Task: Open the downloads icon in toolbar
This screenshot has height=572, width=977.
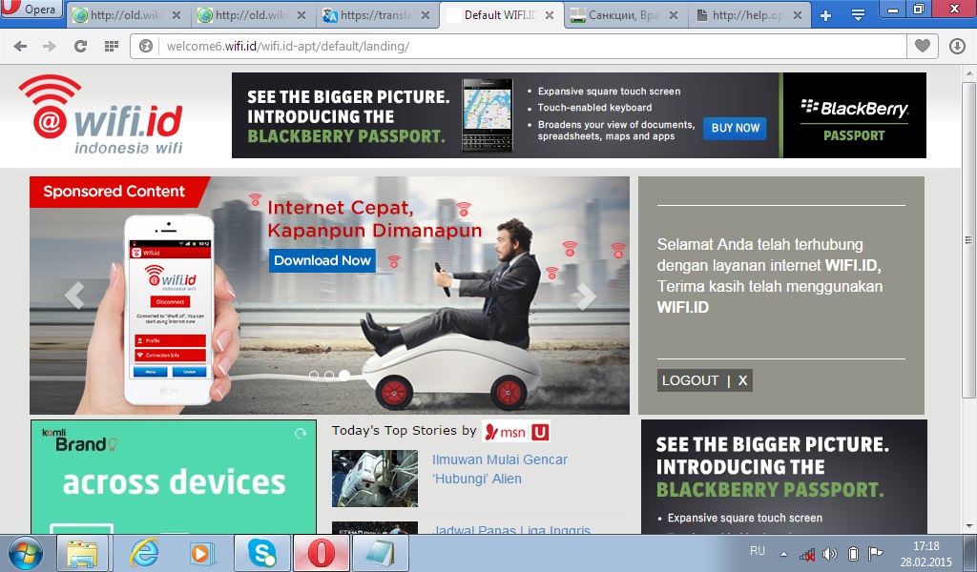Action: 957,46
